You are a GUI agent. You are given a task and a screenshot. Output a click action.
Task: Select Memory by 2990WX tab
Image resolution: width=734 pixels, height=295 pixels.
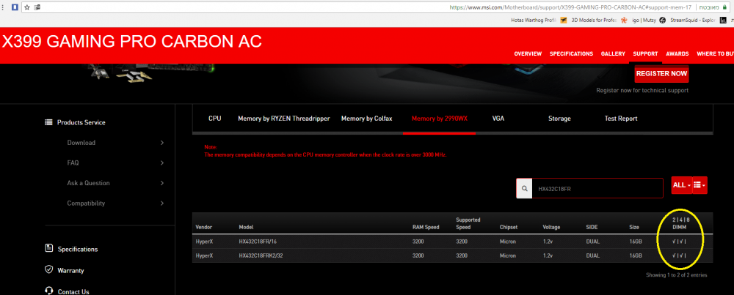(440, 119)
